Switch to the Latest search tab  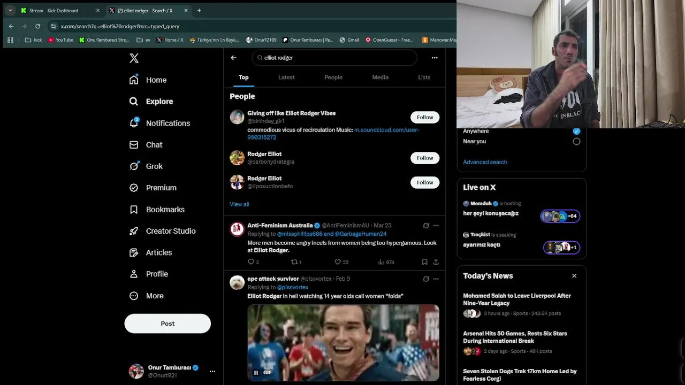coord(286,77)
